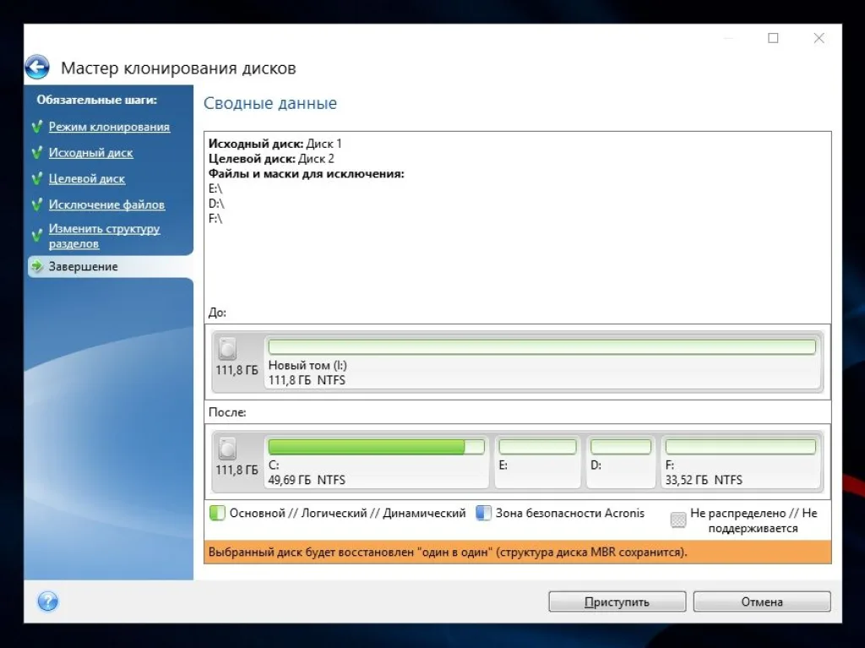Click green checkmark beside Исключение файлов
865x648 pixels.
coord(37,204)
